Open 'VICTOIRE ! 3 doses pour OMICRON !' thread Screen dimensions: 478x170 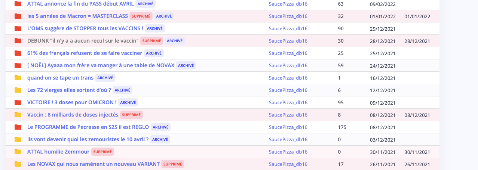[72, 102]
